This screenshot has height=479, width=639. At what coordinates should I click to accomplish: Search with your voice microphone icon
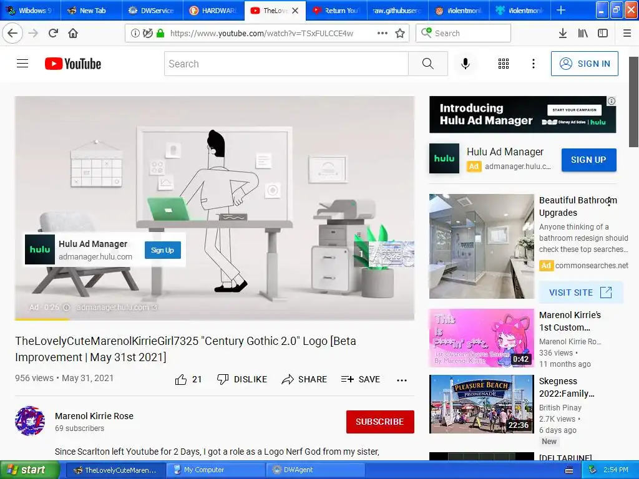pos(466,64)
